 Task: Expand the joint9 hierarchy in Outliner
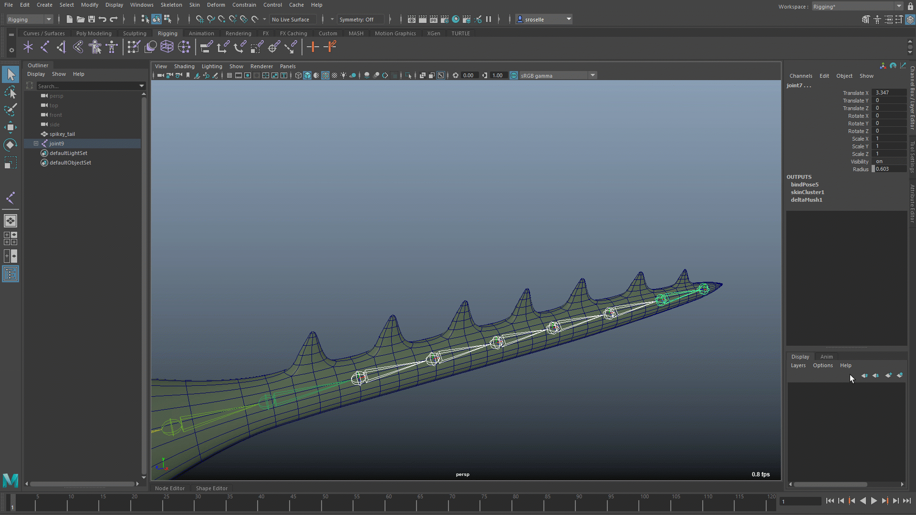pyautogui.click(x=36, y=144)
